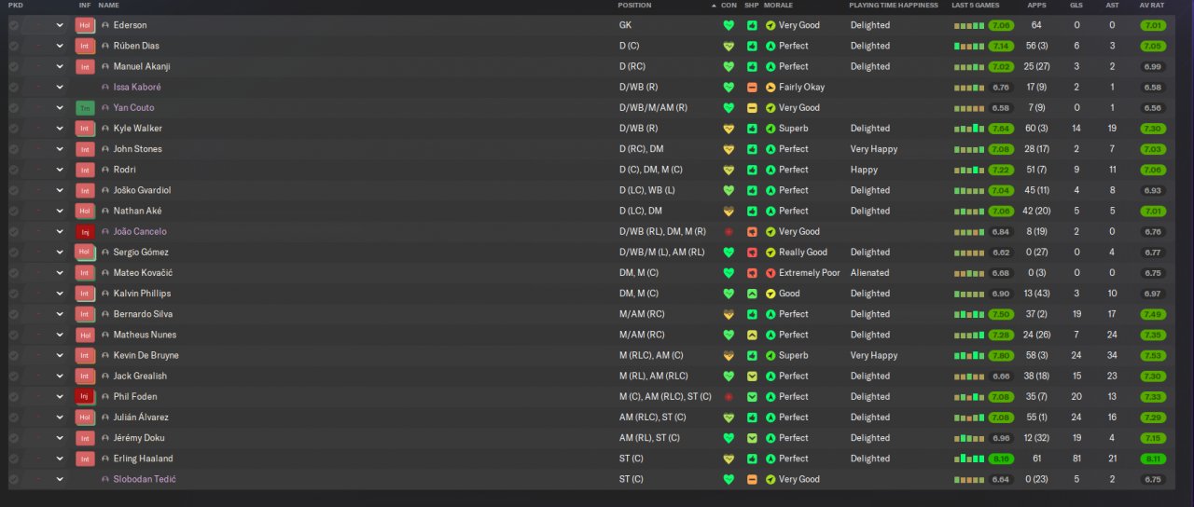Toggle the pick checkbox for Manuel Akanji

(13, 67)
